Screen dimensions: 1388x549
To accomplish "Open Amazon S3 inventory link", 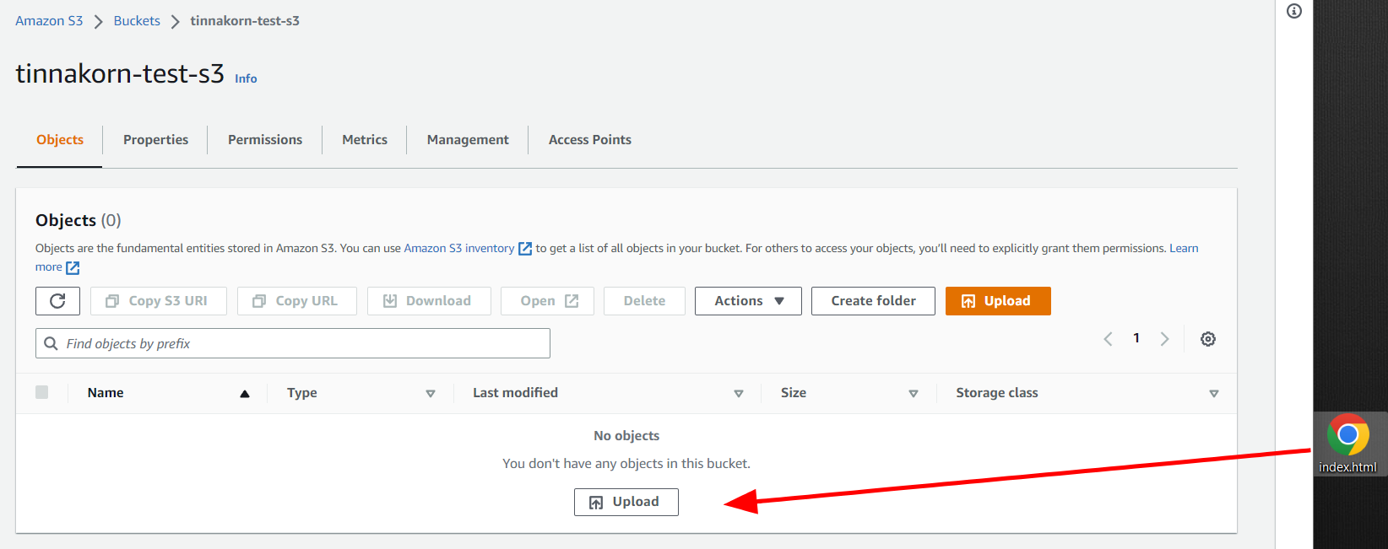I will (459, 249).
